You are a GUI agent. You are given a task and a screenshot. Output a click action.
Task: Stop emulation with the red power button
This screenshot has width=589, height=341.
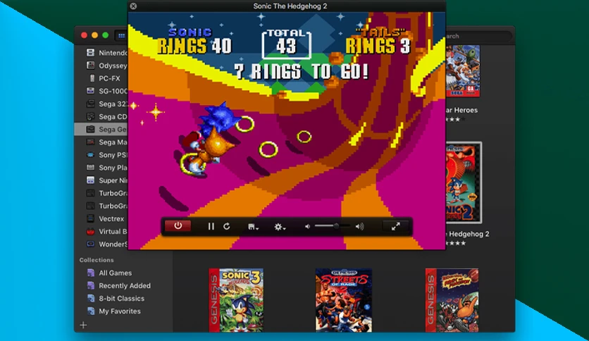pyautogui.click(x=178, y=226)
